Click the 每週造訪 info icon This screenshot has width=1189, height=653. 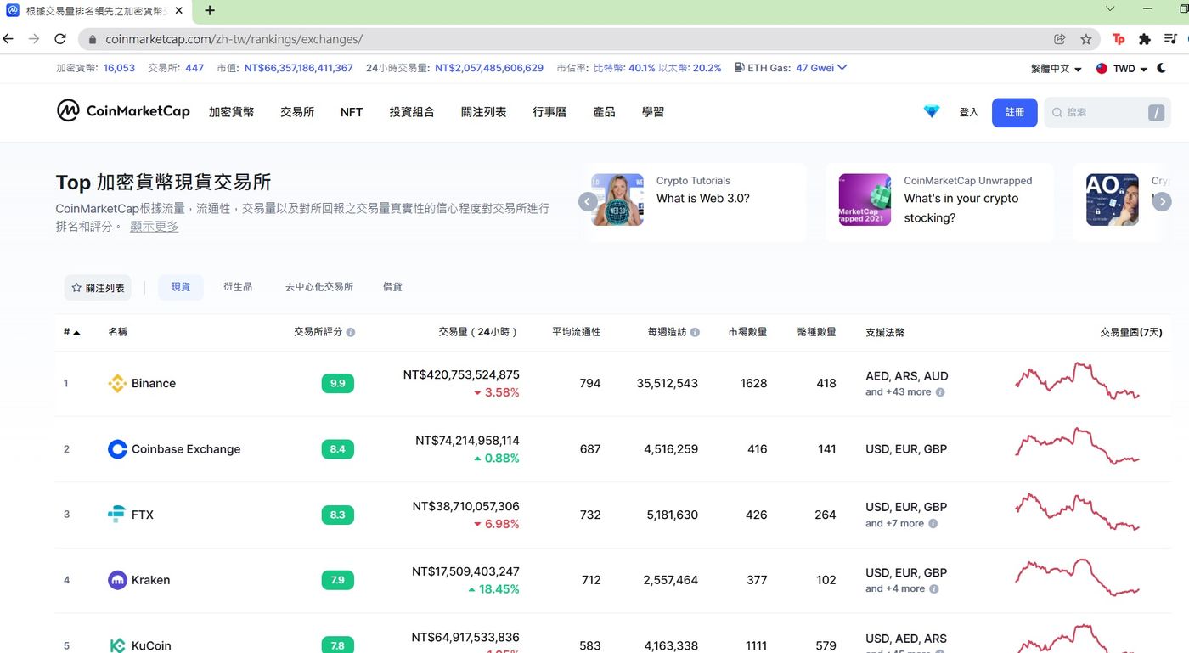coord(695,332)
